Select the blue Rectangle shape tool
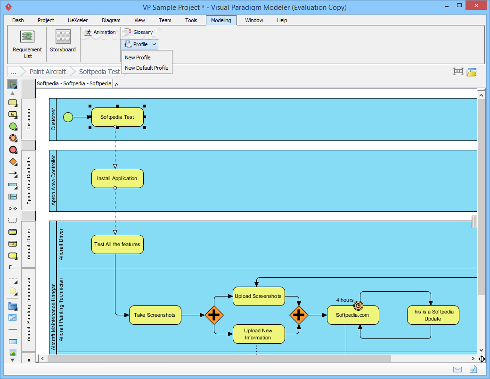This screenshot has width=490, height=379. coord(13,341)
